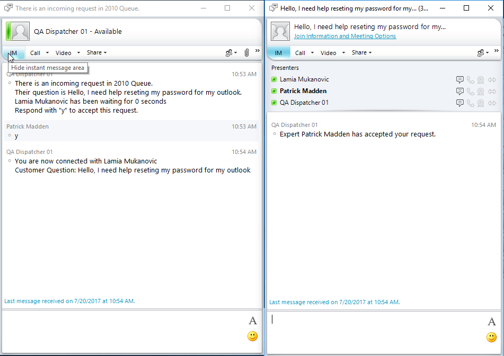504x356 pixels.
Task: Click IM icon for Patrick Madden
Action: pos(460,91)
